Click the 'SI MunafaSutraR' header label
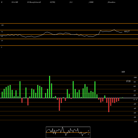 (x=34, y=2)
